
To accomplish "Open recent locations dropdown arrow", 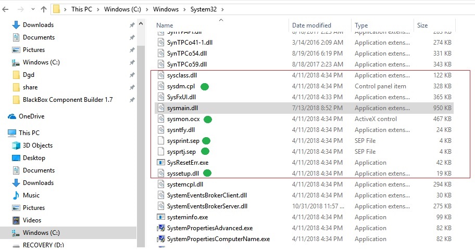I will [x=32, y=9].
